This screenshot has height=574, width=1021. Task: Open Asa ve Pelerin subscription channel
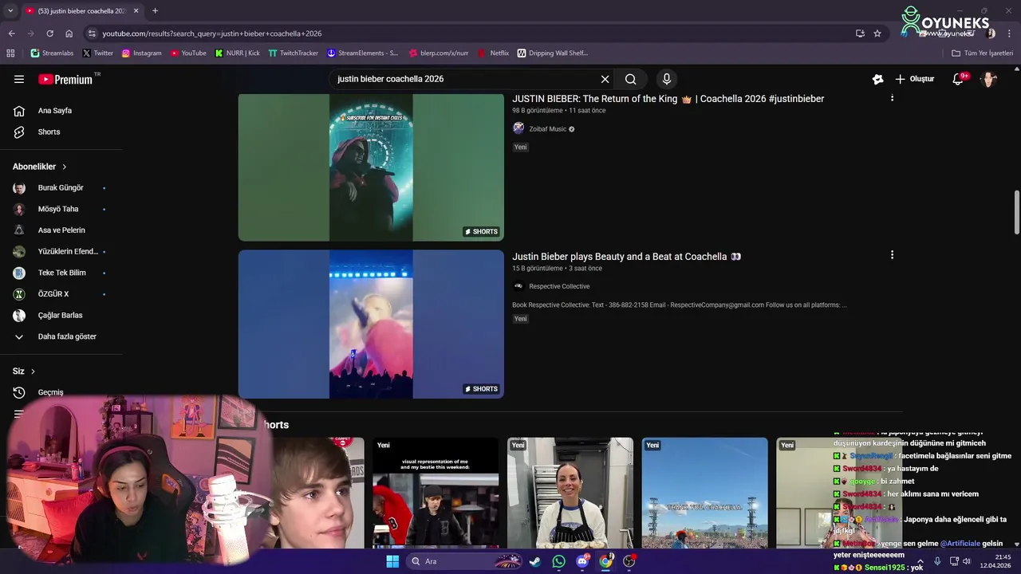61,230
